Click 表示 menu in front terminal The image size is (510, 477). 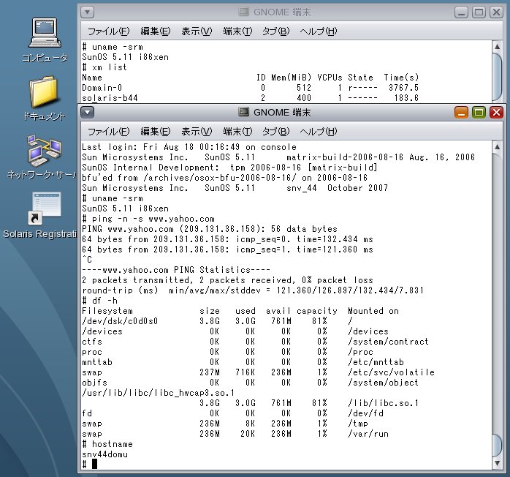(196, 132)
